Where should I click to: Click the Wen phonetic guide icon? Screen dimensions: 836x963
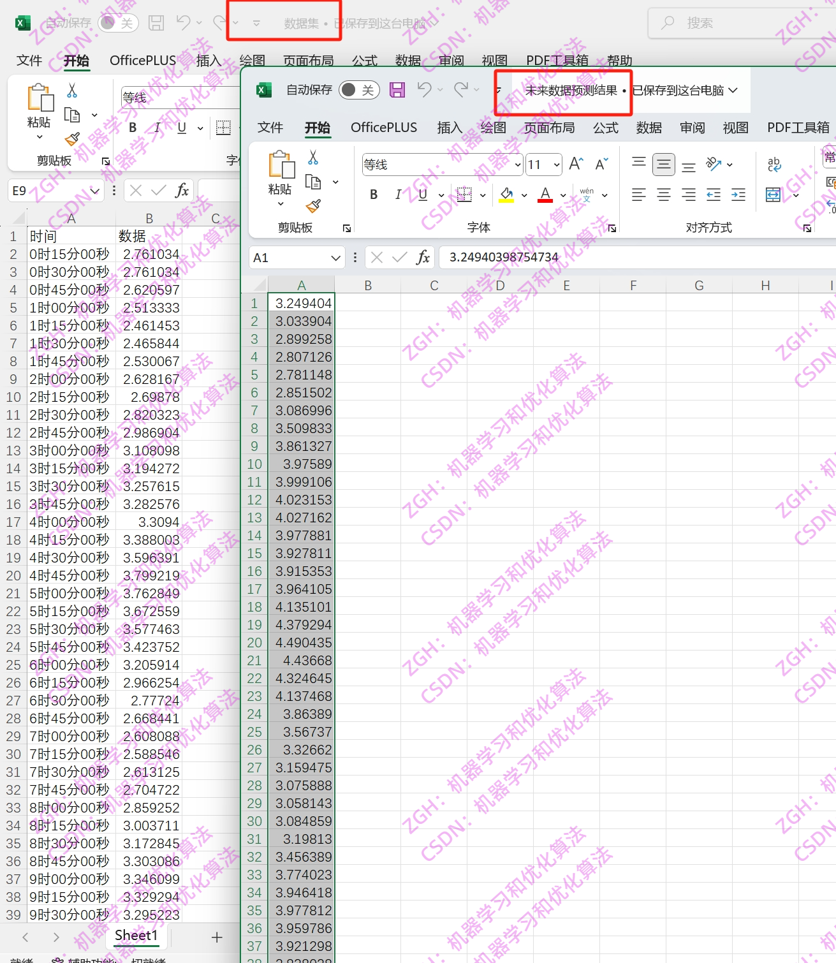tap(587, 195)
